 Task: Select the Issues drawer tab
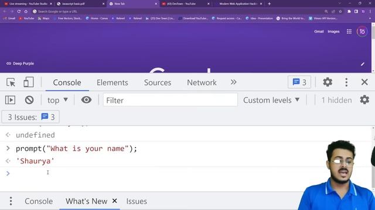click(137, 201)
